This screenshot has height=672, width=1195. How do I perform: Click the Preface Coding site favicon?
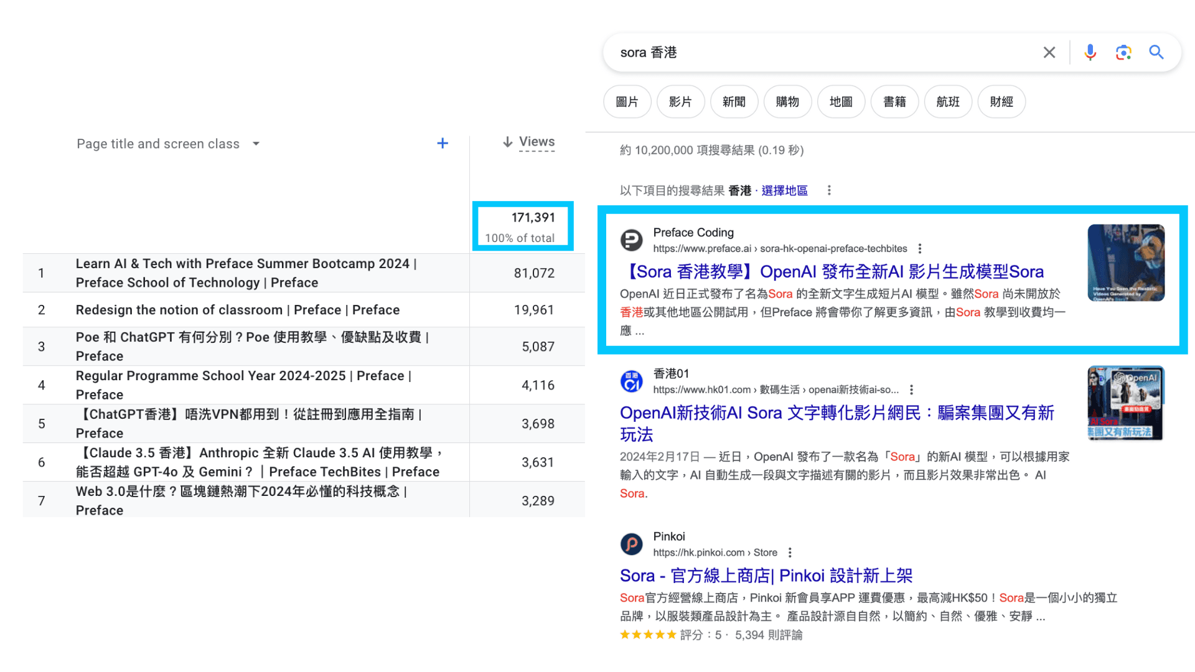click(x=632, y=240)
